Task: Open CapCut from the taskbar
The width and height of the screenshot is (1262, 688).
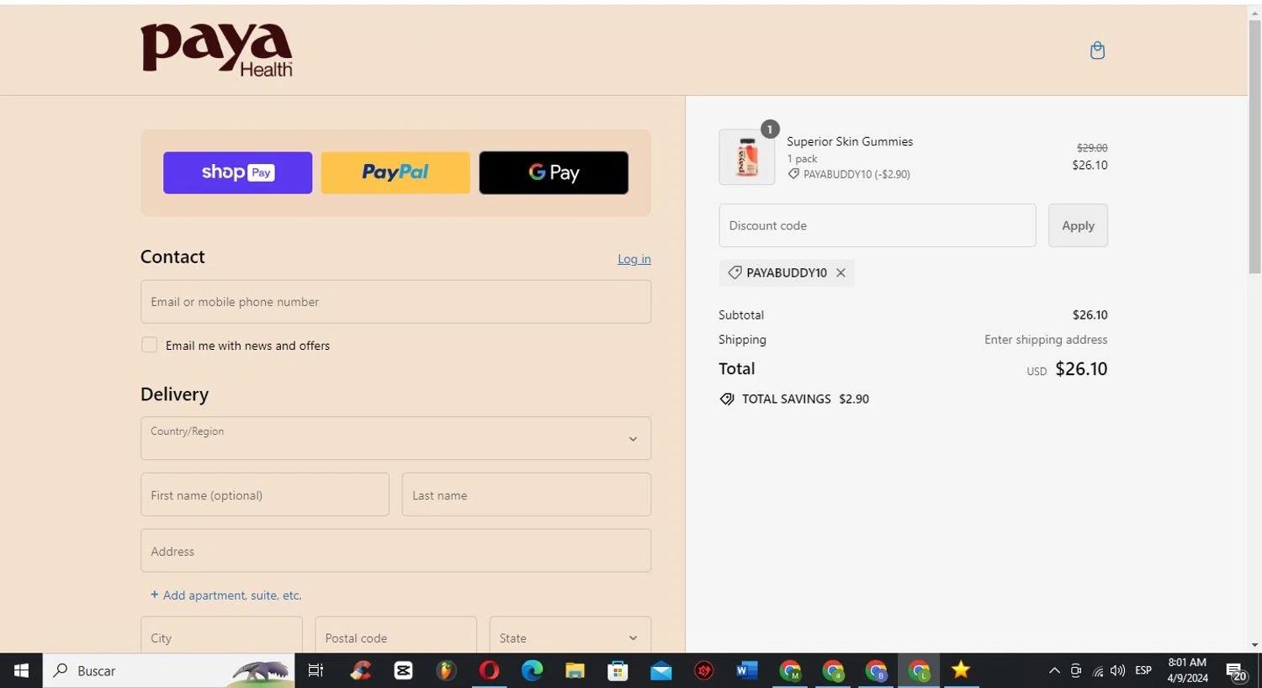Action: 403,670
